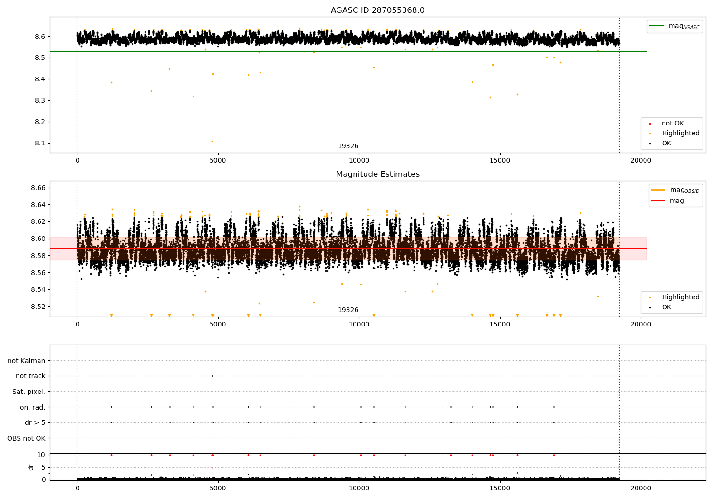Click the 8.5 tick label on top plot
Screen dimensions: 713x499
pos(40,58)
